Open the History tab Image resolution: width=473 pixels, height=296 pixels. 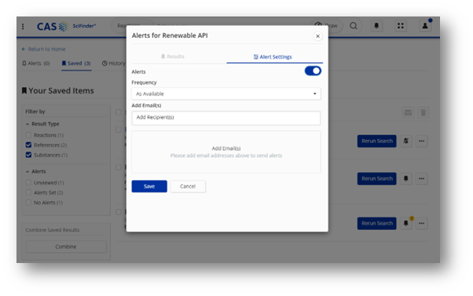(x=113, y=64)
